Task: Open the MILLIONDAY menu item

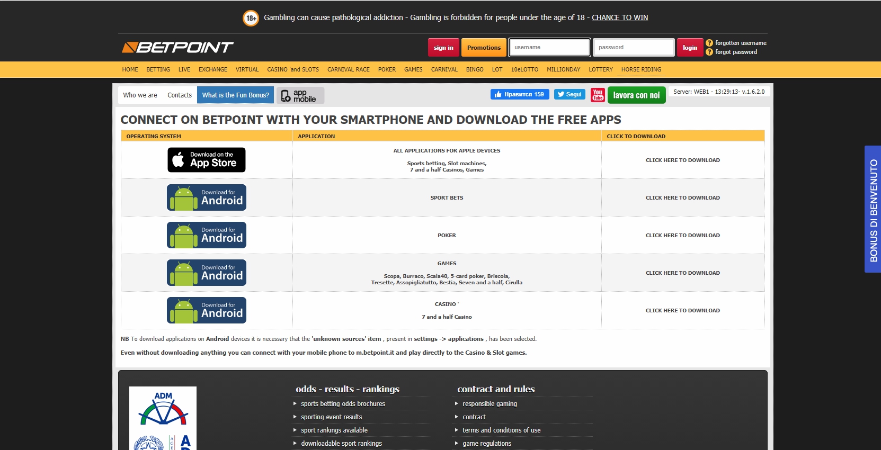Action: click(x=563, y=69)
